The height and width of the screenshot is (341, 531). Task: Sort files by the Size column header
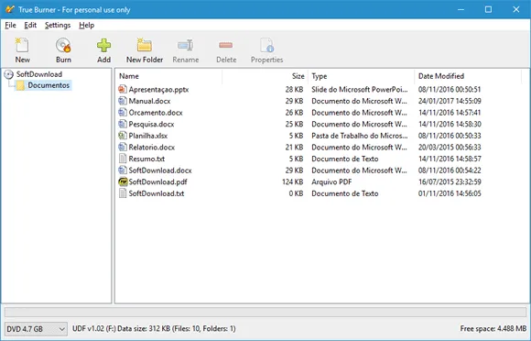tap(265, 76)
